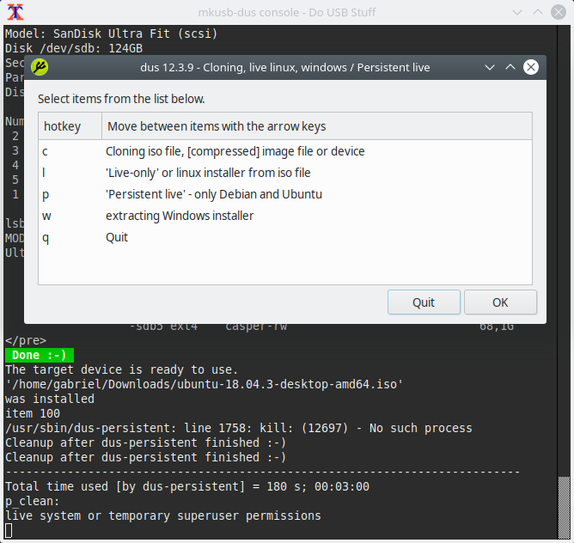The height and width of the screenshot is (543, 574).
Task: Close the dus 12.3.9 dialog
Action: coord(531,67)
